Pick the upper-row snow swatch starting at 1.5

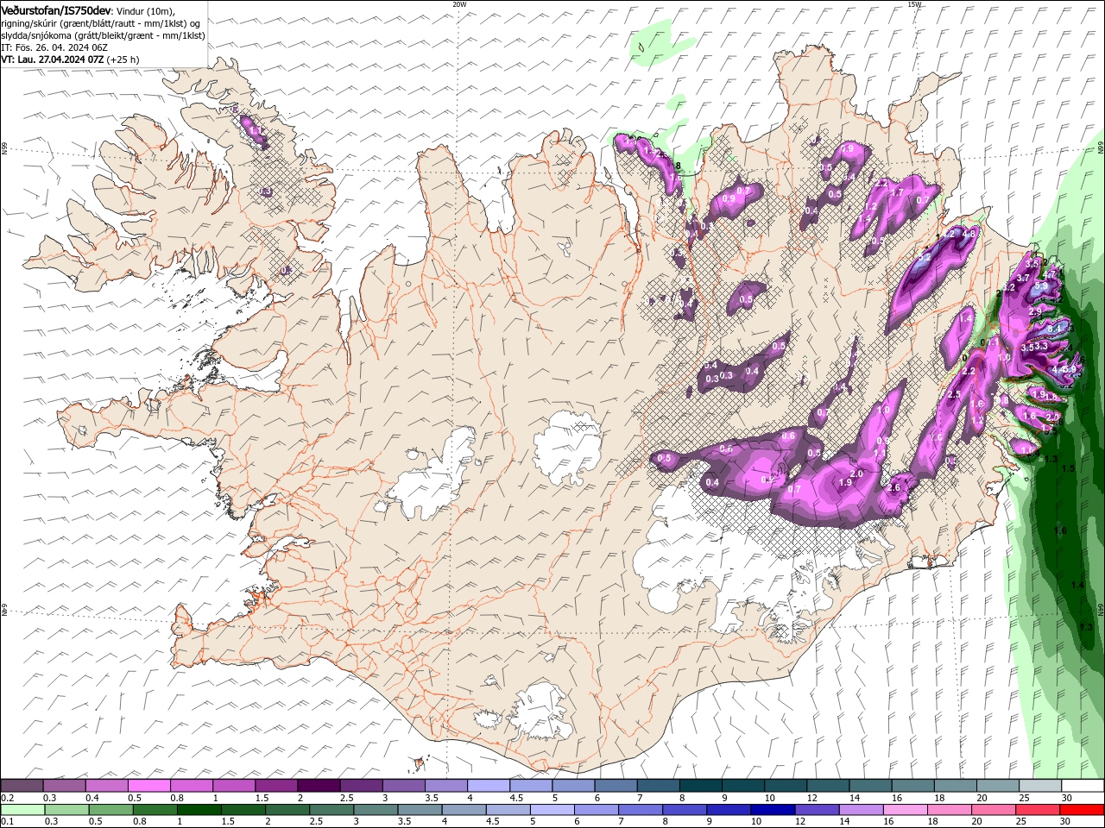click(275, 786)
